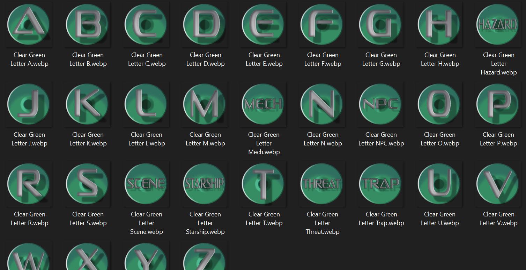The image size is (526, 270).
Task: Select the label 'Clear Green Letter Mech.webp'
Action: click(x=264, y=143)
